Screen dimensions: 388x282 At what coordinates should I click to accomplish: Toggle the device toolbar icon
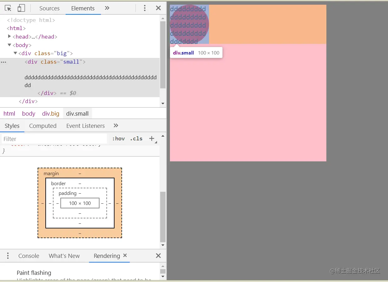21,8
